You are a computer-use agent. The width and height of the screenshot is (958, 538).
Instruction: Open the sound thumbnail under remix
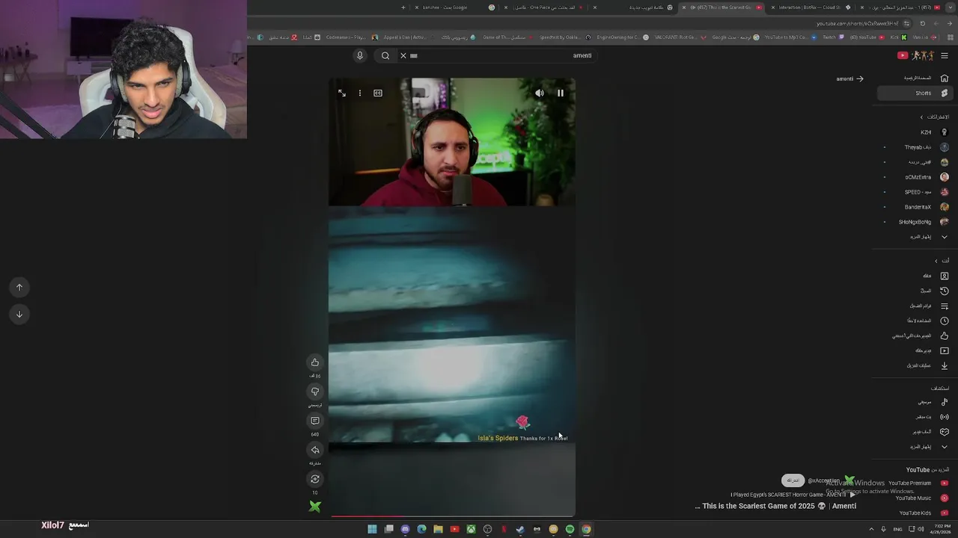pos(315,507)
